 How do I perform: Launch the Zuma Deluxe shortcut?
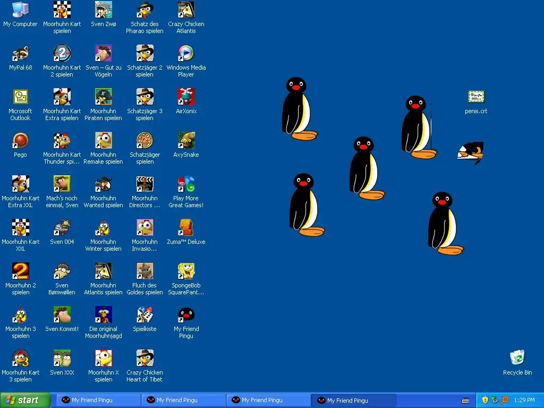tap(186, 227)
